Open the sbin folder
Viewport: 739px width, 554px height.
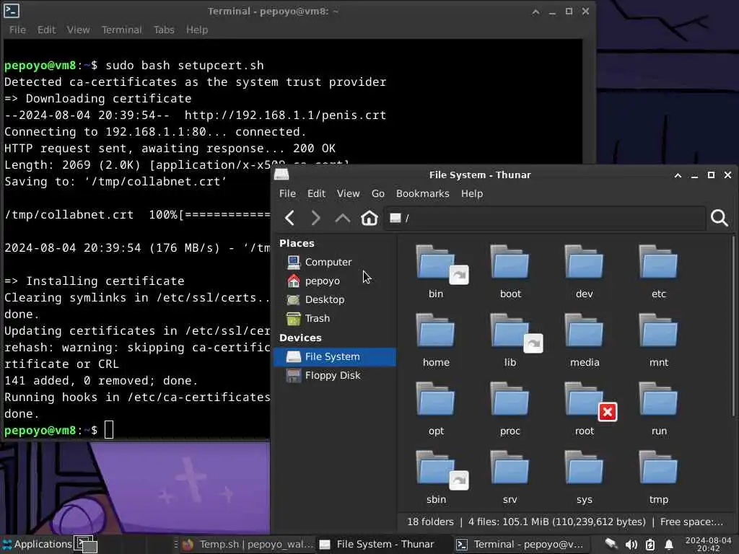(436, 478)
